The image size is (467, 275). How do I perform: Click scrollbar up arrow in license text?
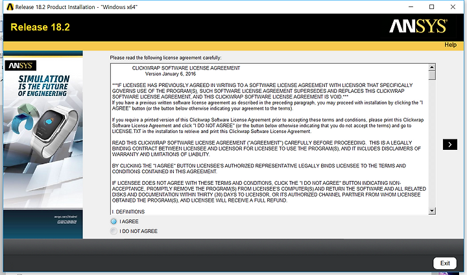point(432,67)
